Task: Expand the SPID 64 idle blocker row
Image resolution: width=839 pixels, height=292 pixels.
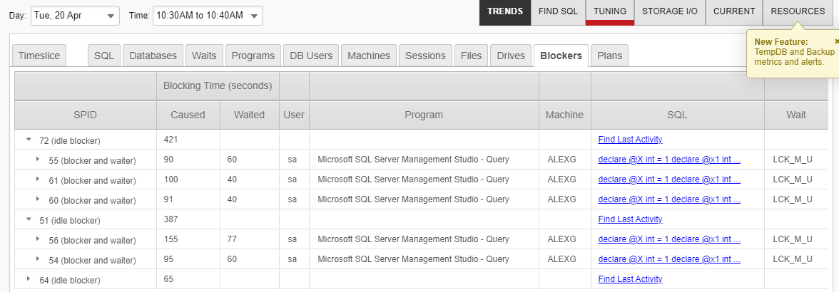Action: pos(29,279)
